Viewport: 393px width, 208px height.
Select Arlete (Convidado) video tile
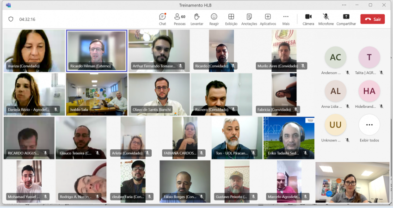[x=133, y=138]
